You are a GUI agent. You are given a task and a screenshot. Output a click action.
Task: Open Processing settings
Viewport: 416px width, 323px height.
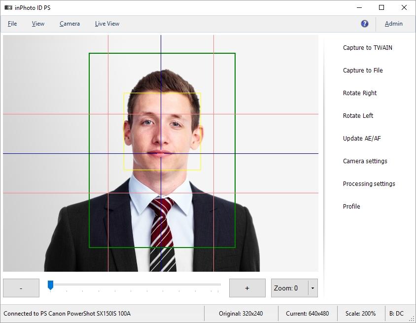point(369,184)
